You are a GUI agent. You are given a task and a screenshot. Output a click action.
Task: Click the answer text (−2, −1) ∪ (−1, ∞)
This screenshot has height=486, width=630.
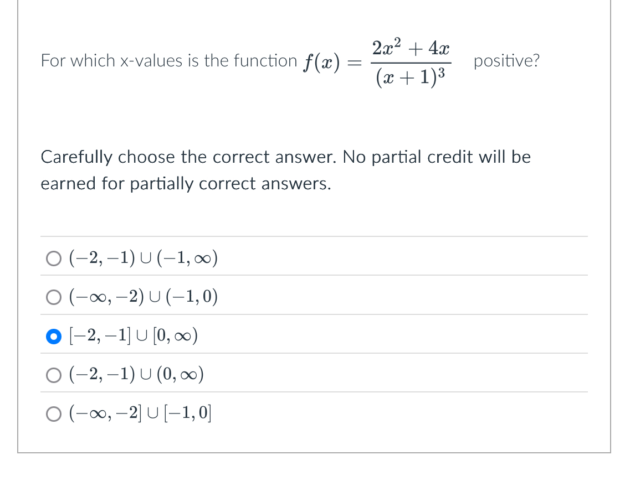142,257
